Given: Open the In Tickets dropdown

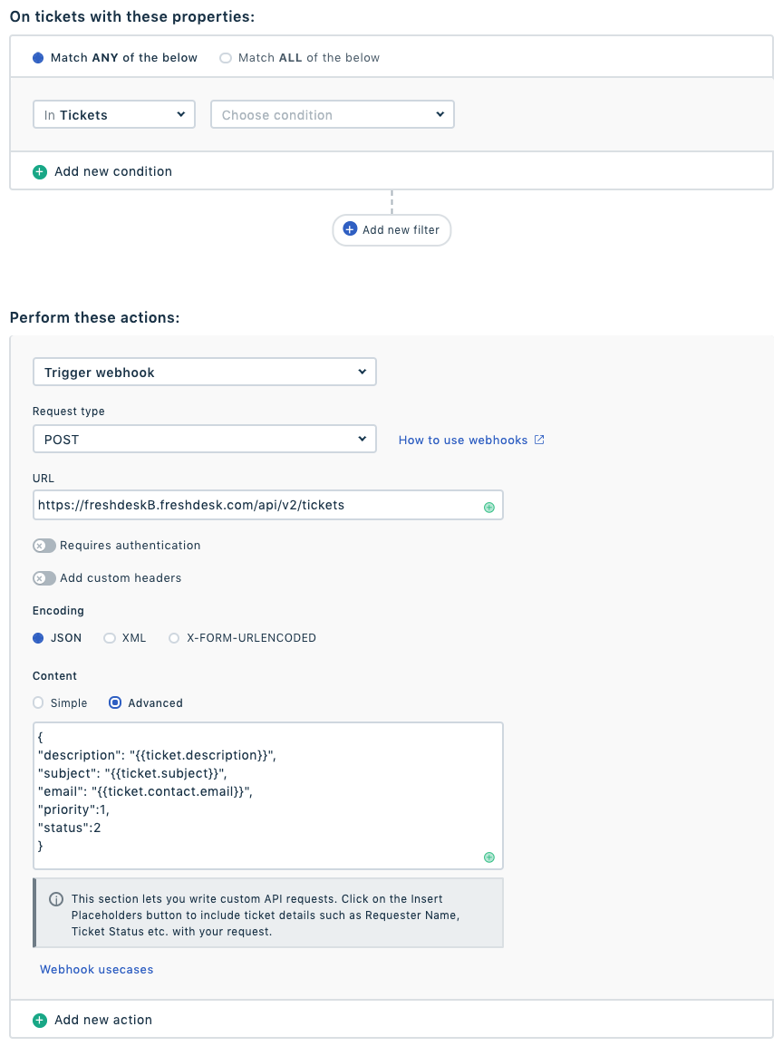Looking at the screenshot, I should tap(114, 115).
